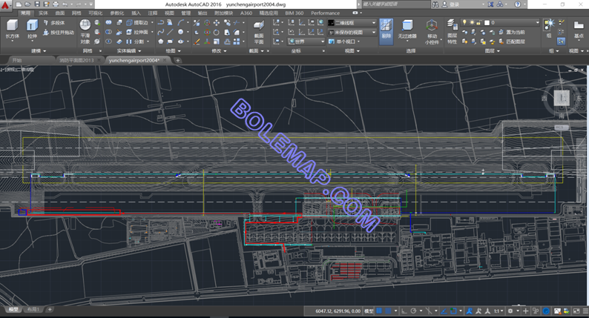Open the visual style dropdown (二维线框)
Viewport: 589px width, 318px height.
point(352,23)
